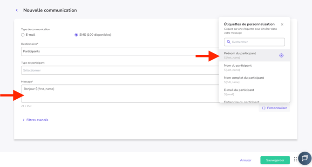Open the Type de participant Sélectionner dropdown
312x167 pixels.
120,71
